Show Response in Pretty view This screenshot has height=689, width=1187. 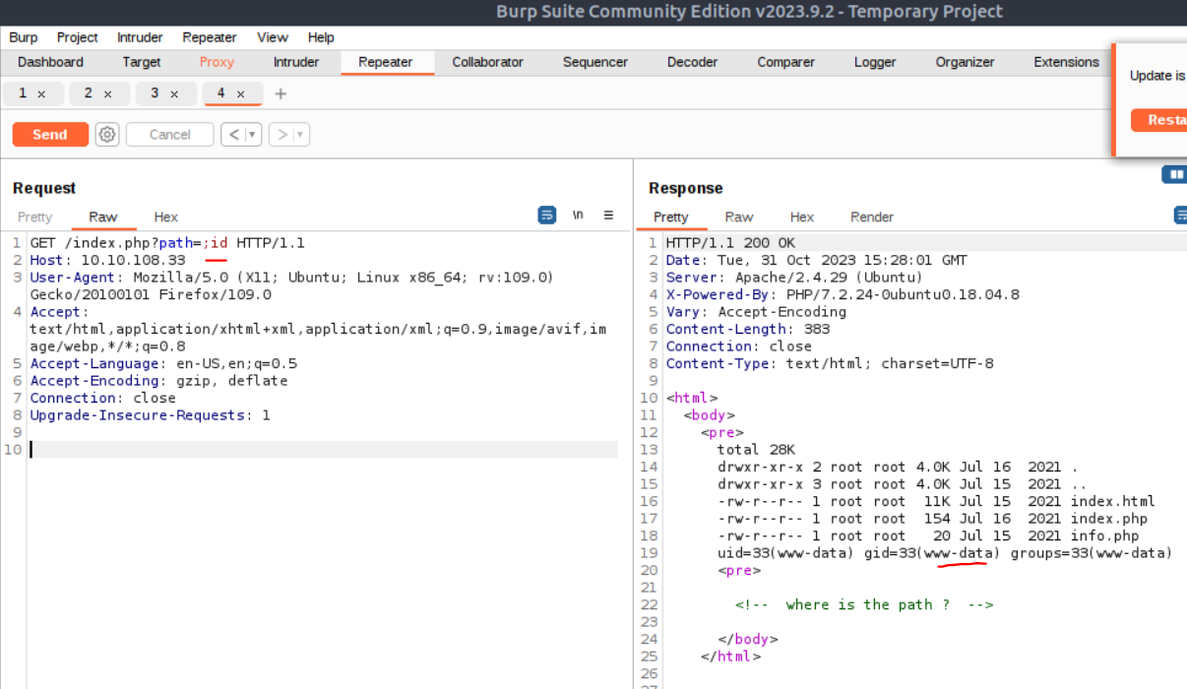coord(671,217)
